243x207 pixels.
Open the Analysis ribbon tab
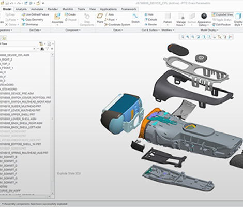point(21,9)
